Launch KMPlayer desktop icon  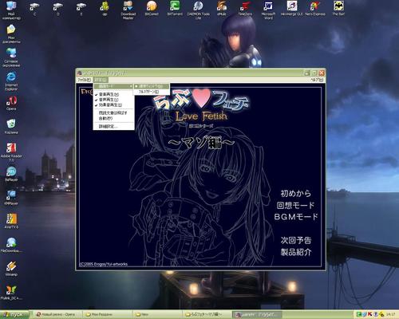tap(11, 198)
